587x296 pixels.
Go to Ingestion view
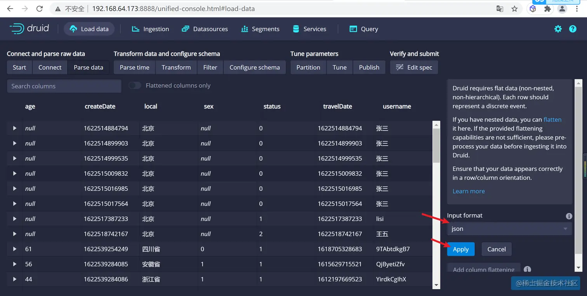point(150,29)
